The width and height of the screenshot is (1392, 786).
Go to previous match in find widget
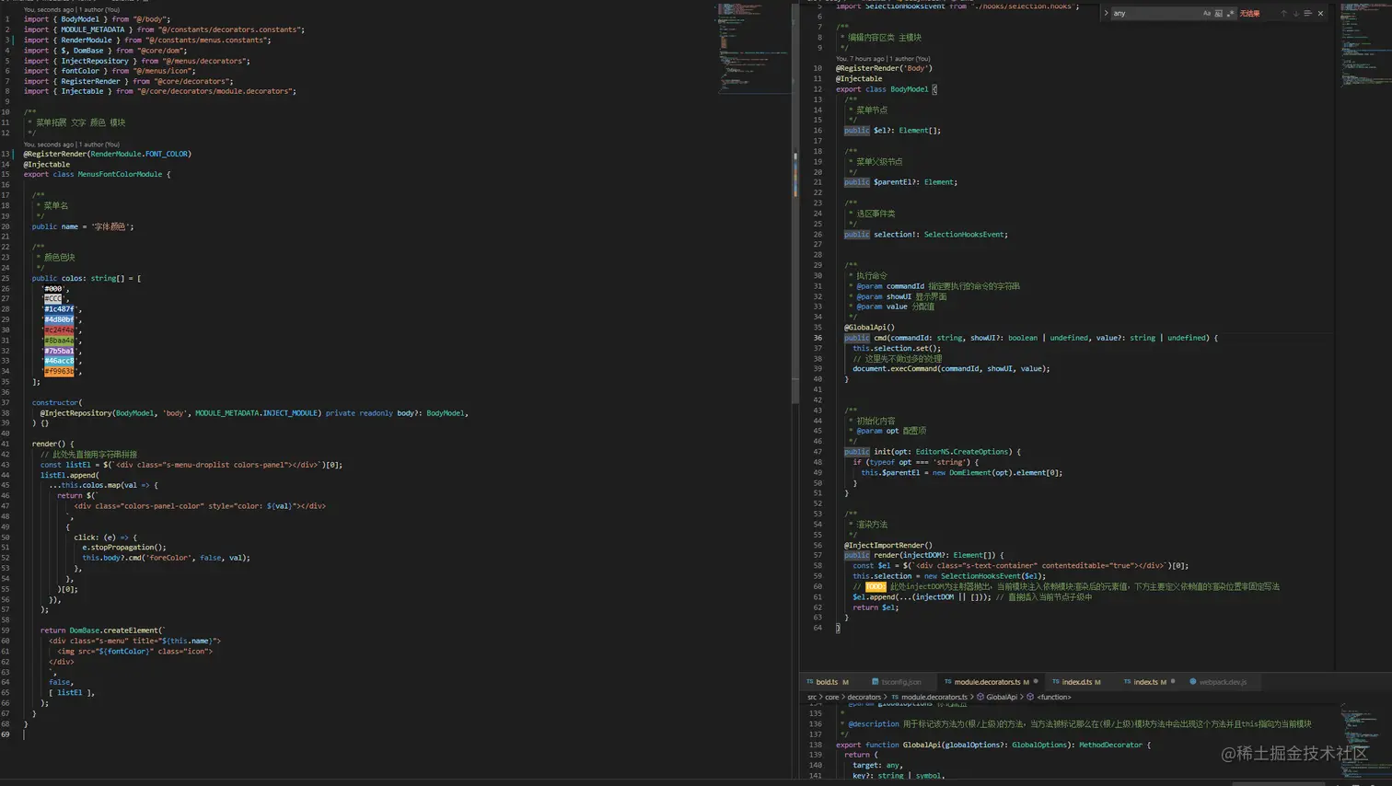[x=1283, y=14]
